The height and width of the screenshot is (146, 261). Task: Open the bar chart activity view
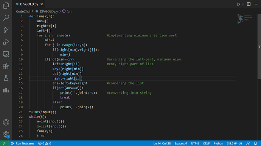pos(6,90)
